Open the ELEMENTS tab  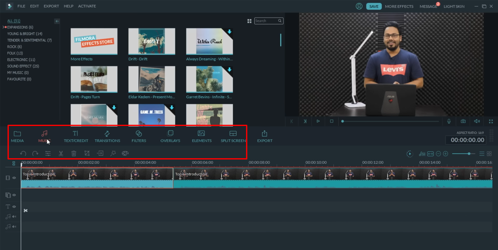coord(202,136)
